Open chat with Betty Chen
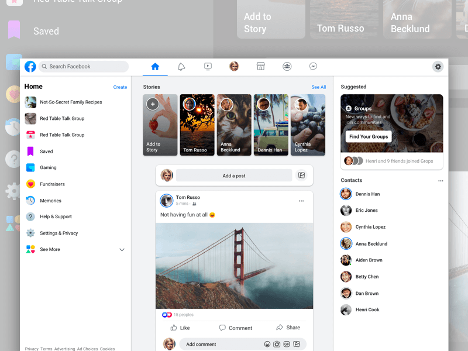Image resolution: width=468 pixels, height=351 pixels. tap(360, 277)
